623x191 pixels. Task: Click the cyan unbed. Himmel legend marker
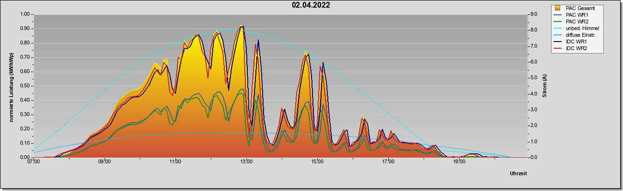coord(557,28)
